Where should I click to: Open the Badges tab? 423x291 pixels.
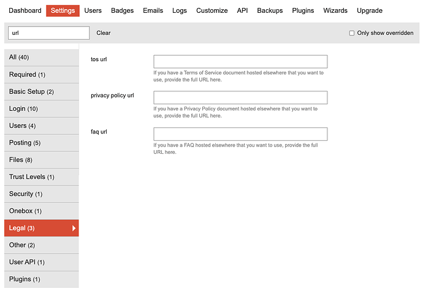tap(122, 10)
